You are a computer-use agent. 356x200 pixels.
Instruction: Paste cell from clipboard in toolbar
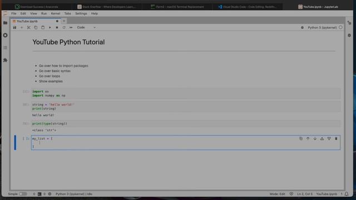pos(43,27)
